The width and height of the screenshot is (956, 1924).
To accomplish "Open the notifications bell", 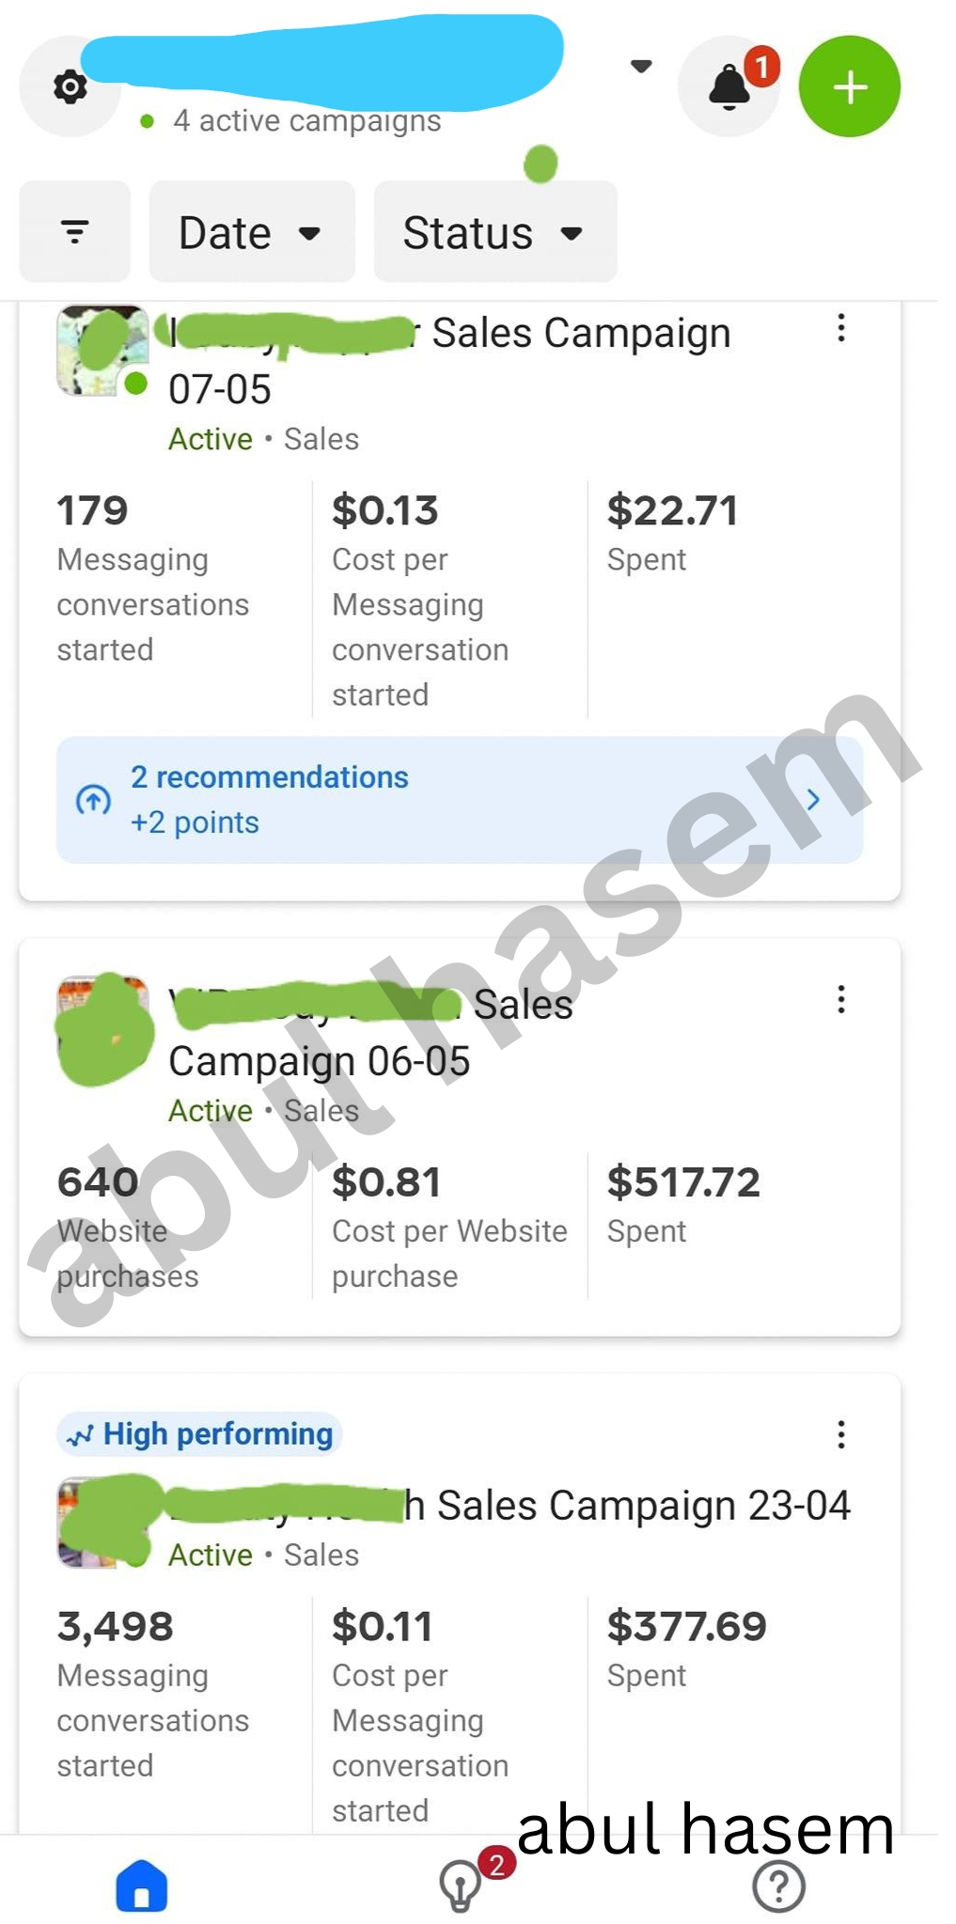I will click(x=729, y=87).
